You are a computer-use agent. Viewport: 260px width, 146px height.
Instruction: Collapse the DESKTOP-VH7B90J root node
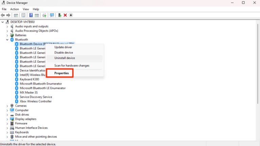2,22
